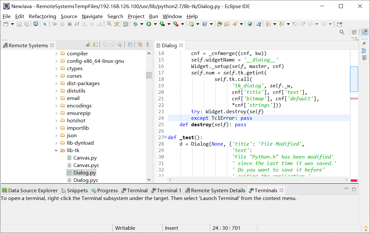This screenshot has width=370, height=233.
Task: Open the Run dropdown arrow
Action: [x=155, y=24]
